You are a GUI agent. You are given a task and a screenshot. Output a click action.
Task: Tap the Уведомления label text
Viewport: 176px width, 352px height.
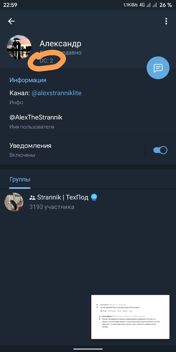[x=30, y=145]
